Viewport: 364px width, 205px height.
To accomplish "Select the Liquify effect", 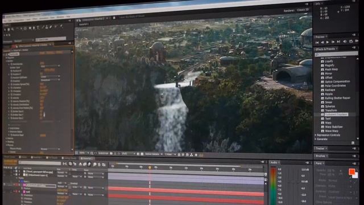I will 329,61.
